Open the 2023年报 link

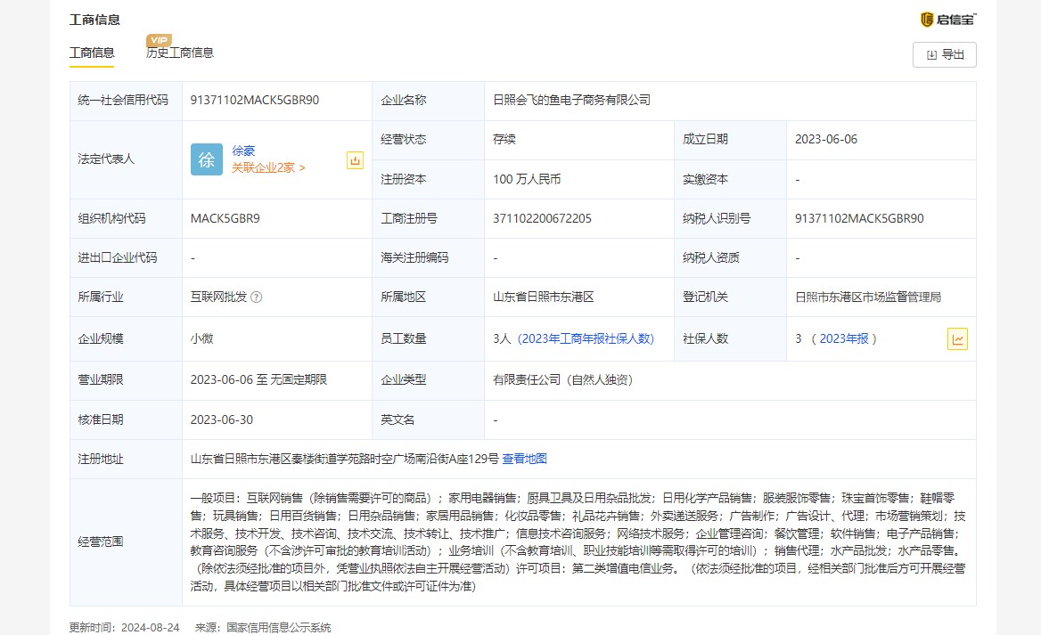[x=844, y=338]
